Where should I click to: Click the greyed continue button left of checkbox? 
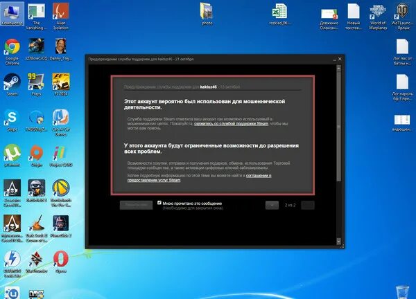tap(136, 205)
